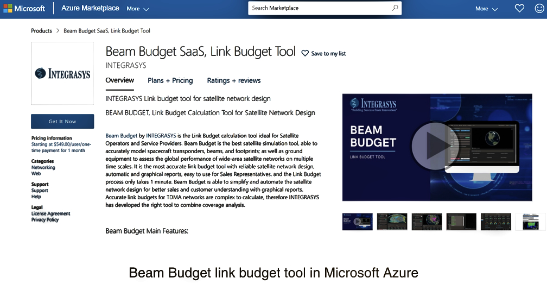The image size is (547, 284).
Task: Expand the More dropdown near the heart icon
Action: point(486,9)
